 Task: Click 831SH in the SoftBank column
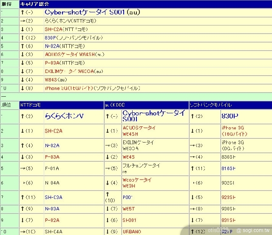point(229,220)
